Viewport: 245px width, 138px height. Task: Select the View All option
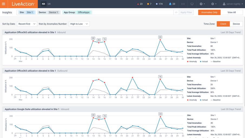click(231, 12)
